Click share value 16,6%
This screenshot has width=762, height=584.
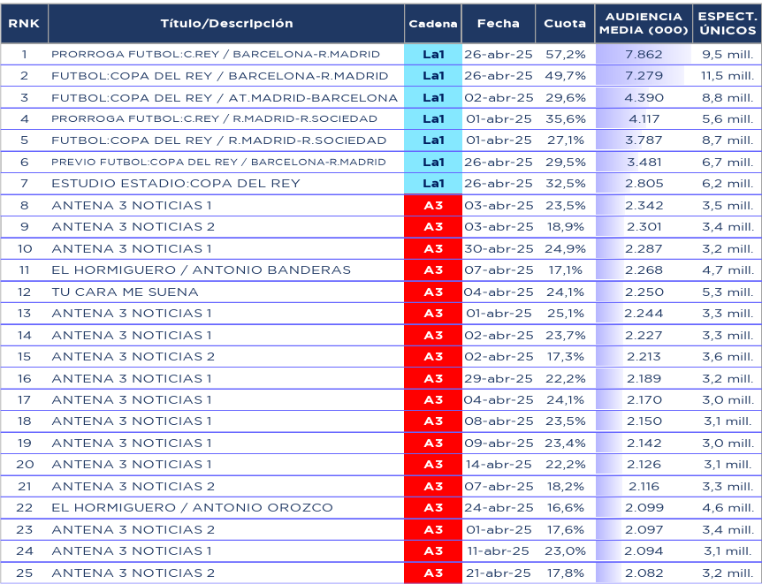(x=565, y=508)
